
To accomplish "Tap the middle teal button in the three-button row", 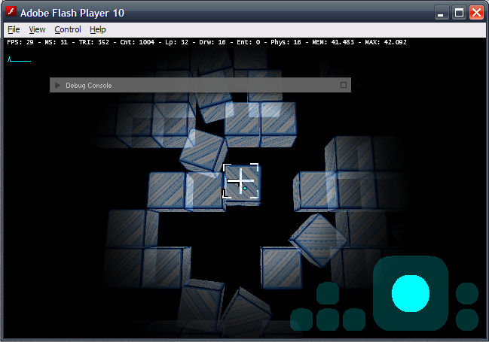I will [328, 319].
